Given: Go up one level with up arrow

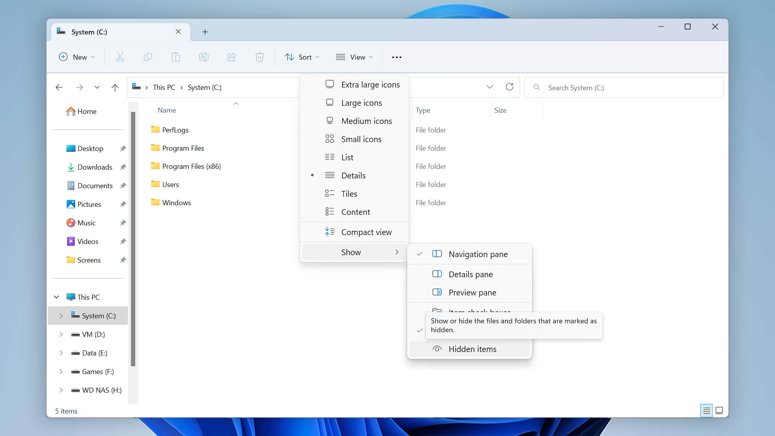Looking at the screenshot, I should pyautogui.click(x=115, y=88).
